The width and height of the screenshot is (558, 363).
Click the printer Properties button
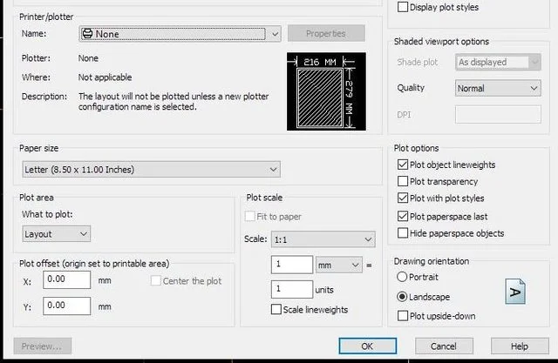point(326,33)
